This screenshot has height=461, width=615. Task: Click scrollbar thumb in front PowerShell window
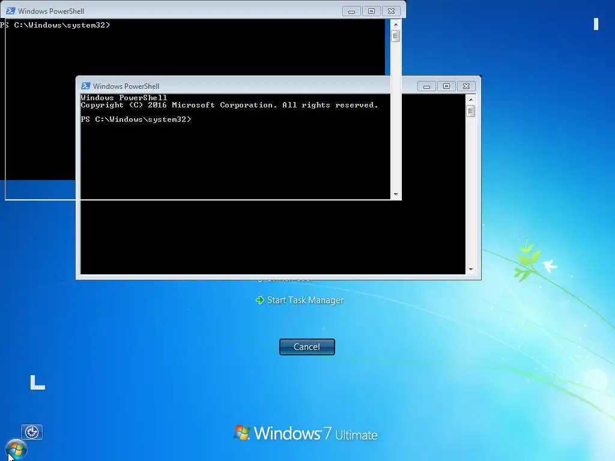471,111
